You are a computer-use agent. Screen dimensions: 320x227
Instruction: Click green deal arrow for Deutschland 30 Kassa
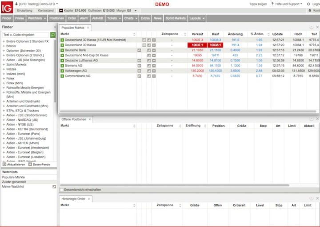[x=62, y=45]
